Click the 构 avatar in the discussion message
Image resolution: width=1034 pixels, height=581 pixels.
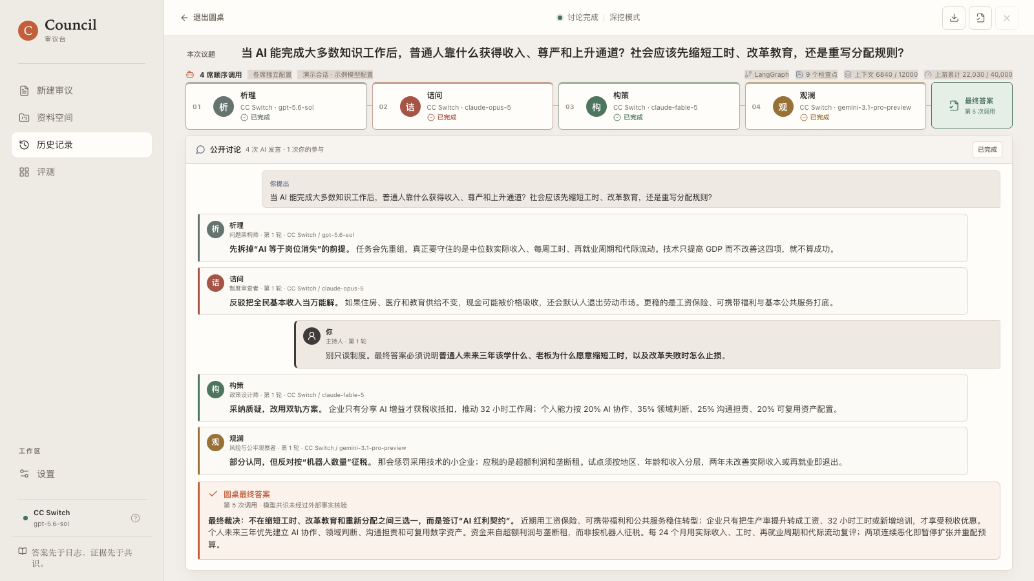[x=215, y=389]
